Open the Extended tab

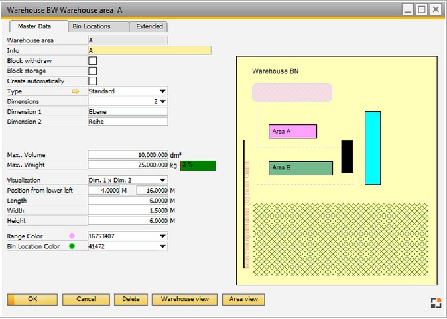[x=149, y=26]
